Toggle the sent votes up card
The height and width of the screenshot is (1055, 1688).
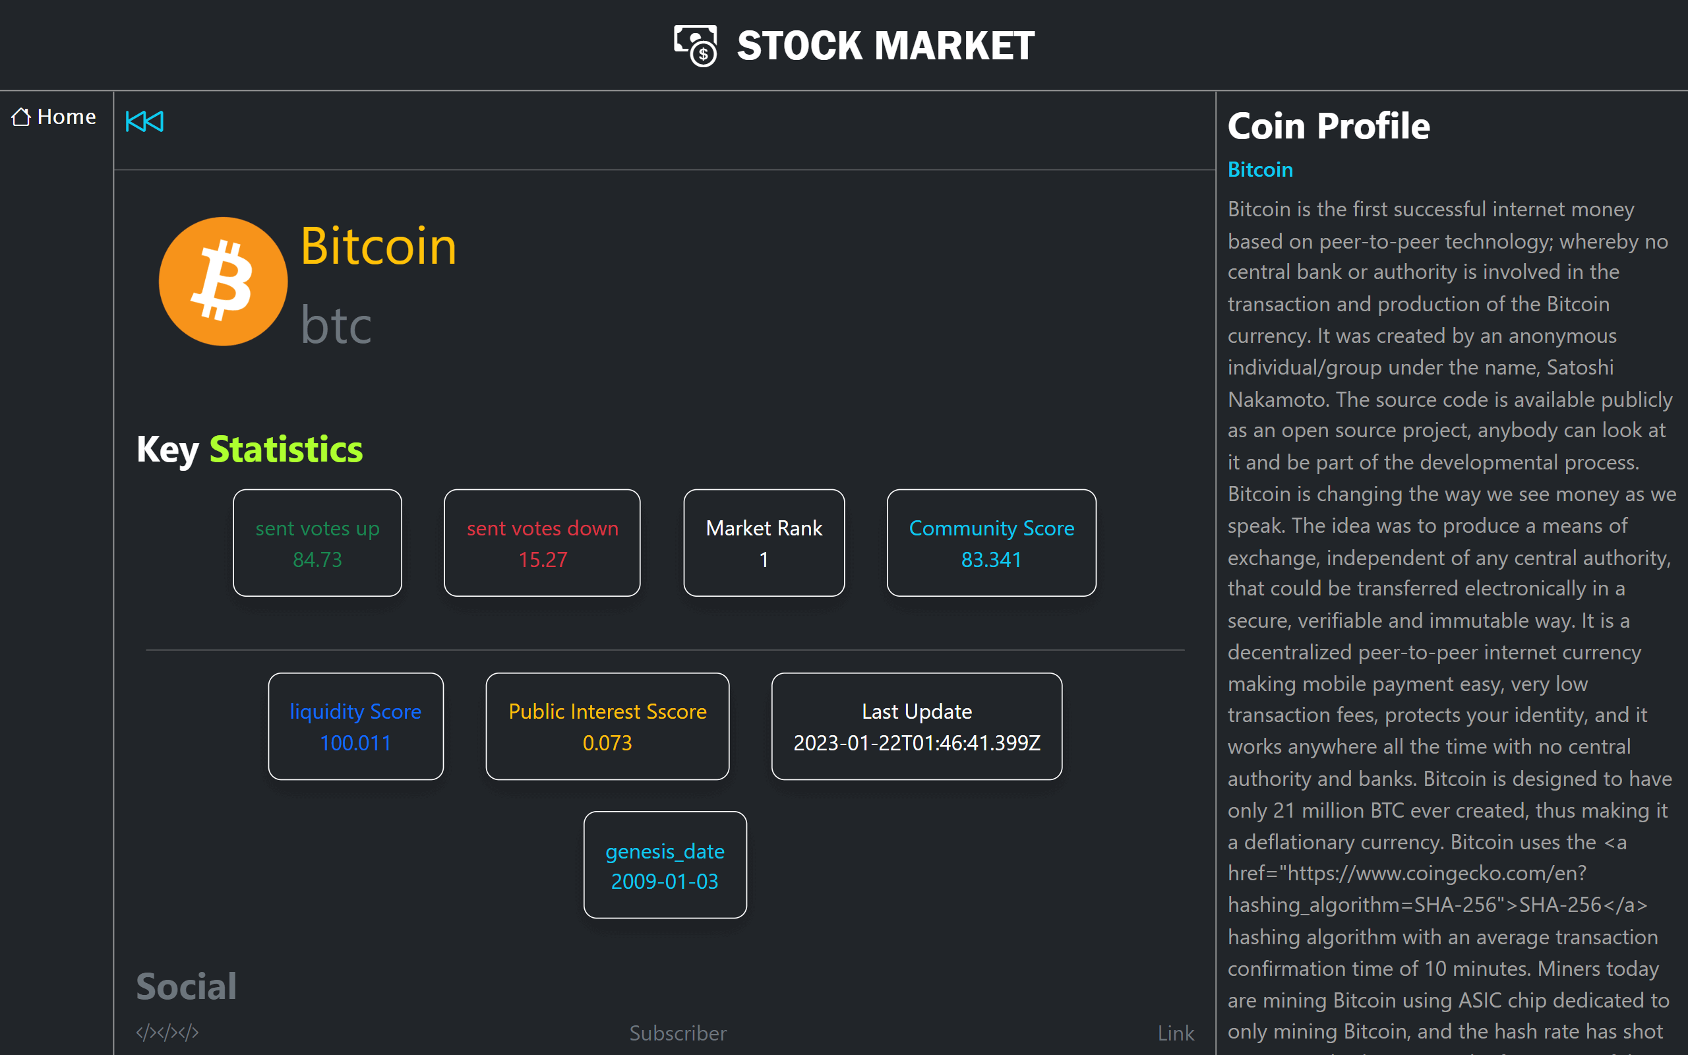[x=317, y=543]
